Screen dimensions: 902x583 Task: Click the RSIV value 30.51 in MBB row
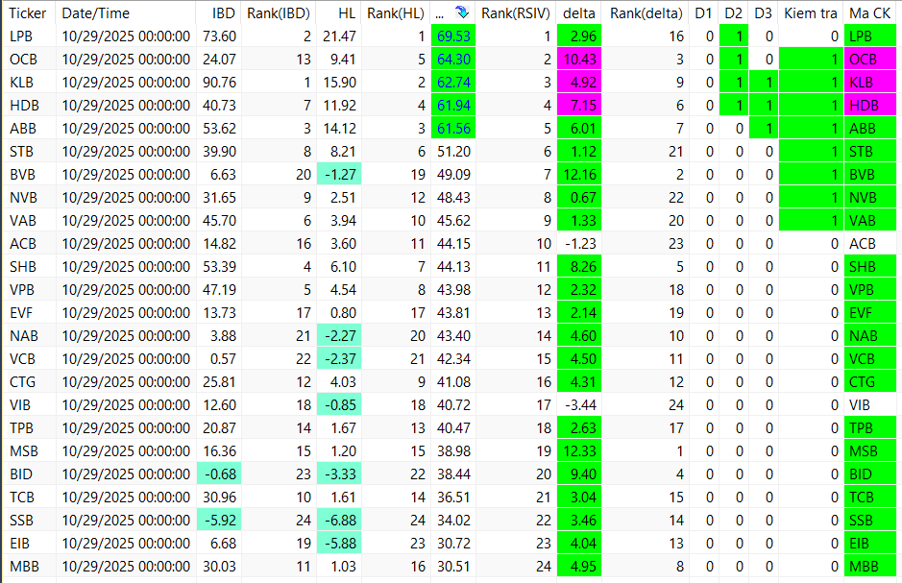tap(453, 567)
